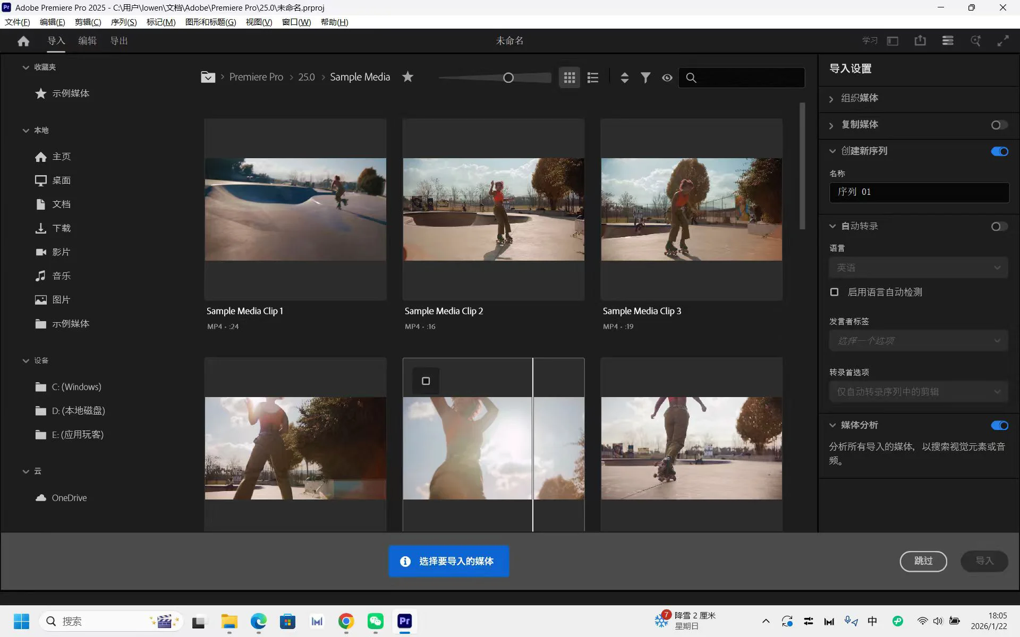
Task: Switch to list view of media
Action: tap(593, 78)
